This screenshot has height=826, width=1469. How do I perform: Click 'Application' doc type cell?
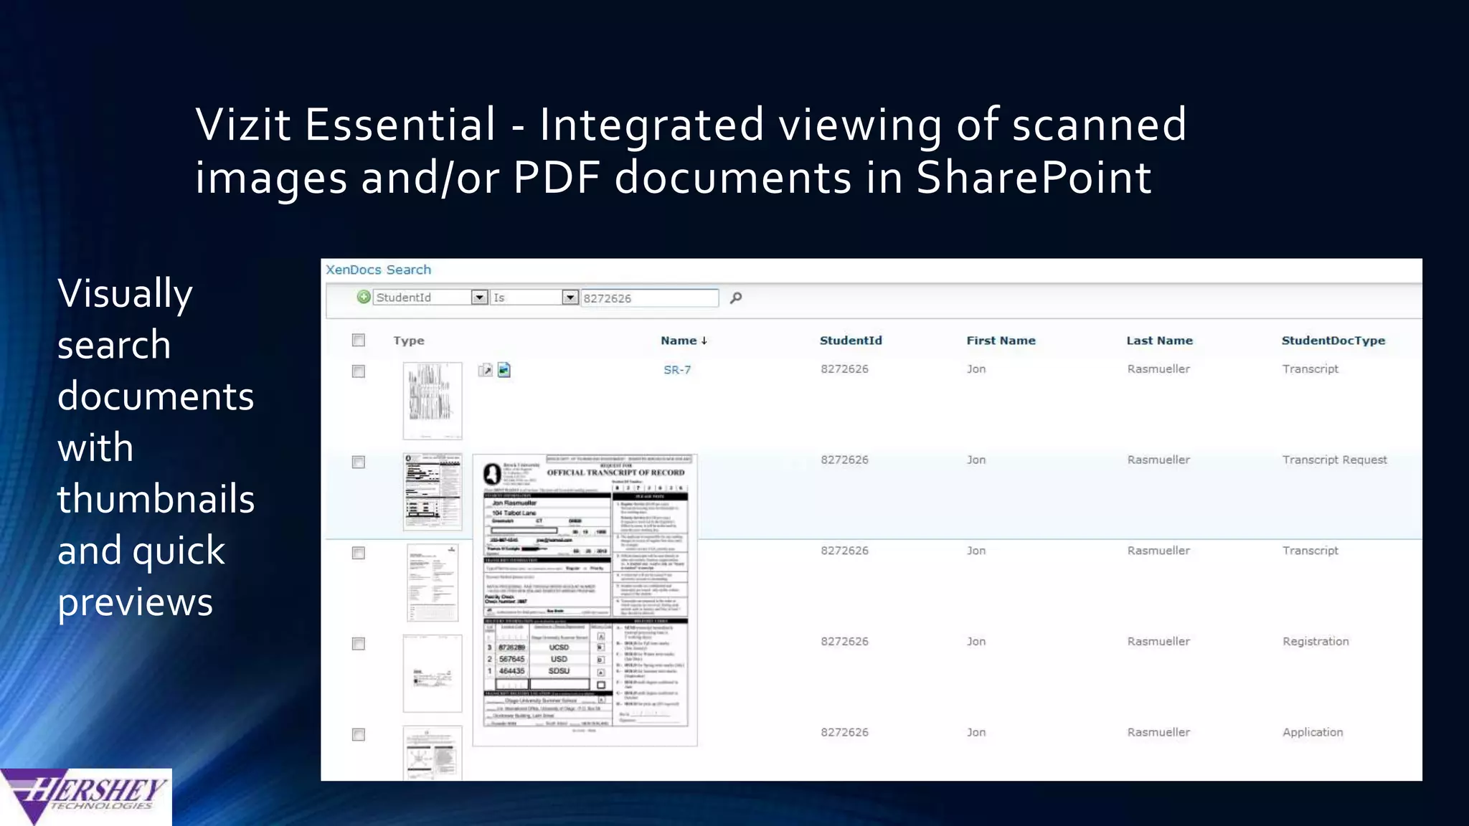click(x=1313, y=732)
